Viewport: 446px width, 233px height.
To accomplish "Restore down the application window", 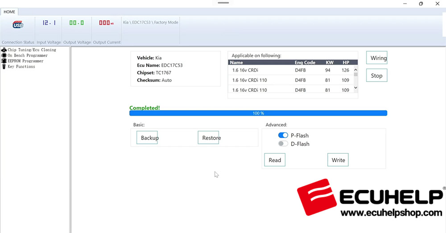I will [421, 4].
